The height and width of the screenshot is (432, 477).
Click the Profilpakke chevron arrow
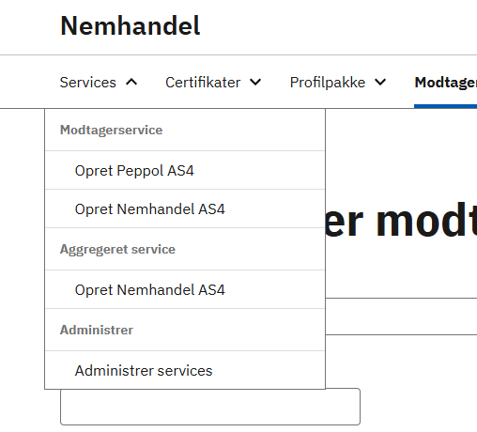380,83
